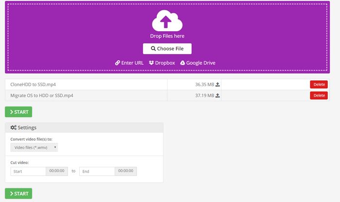Click the dropdown arrow next to *.wmv
The height and width of the screenshot is (202, 340).
click(x=55, y=147)
